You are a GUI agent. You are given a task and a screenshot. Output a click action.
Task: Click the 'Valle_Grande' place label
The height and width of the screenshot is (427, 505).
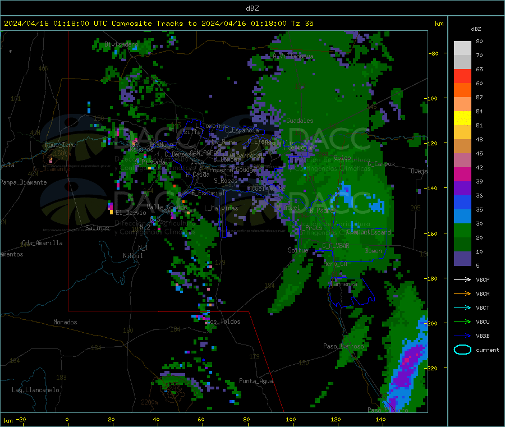coord(167,206)
